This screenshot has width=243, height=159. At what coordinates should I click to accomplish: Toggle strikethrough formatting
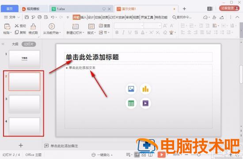[x=136, y=33]
